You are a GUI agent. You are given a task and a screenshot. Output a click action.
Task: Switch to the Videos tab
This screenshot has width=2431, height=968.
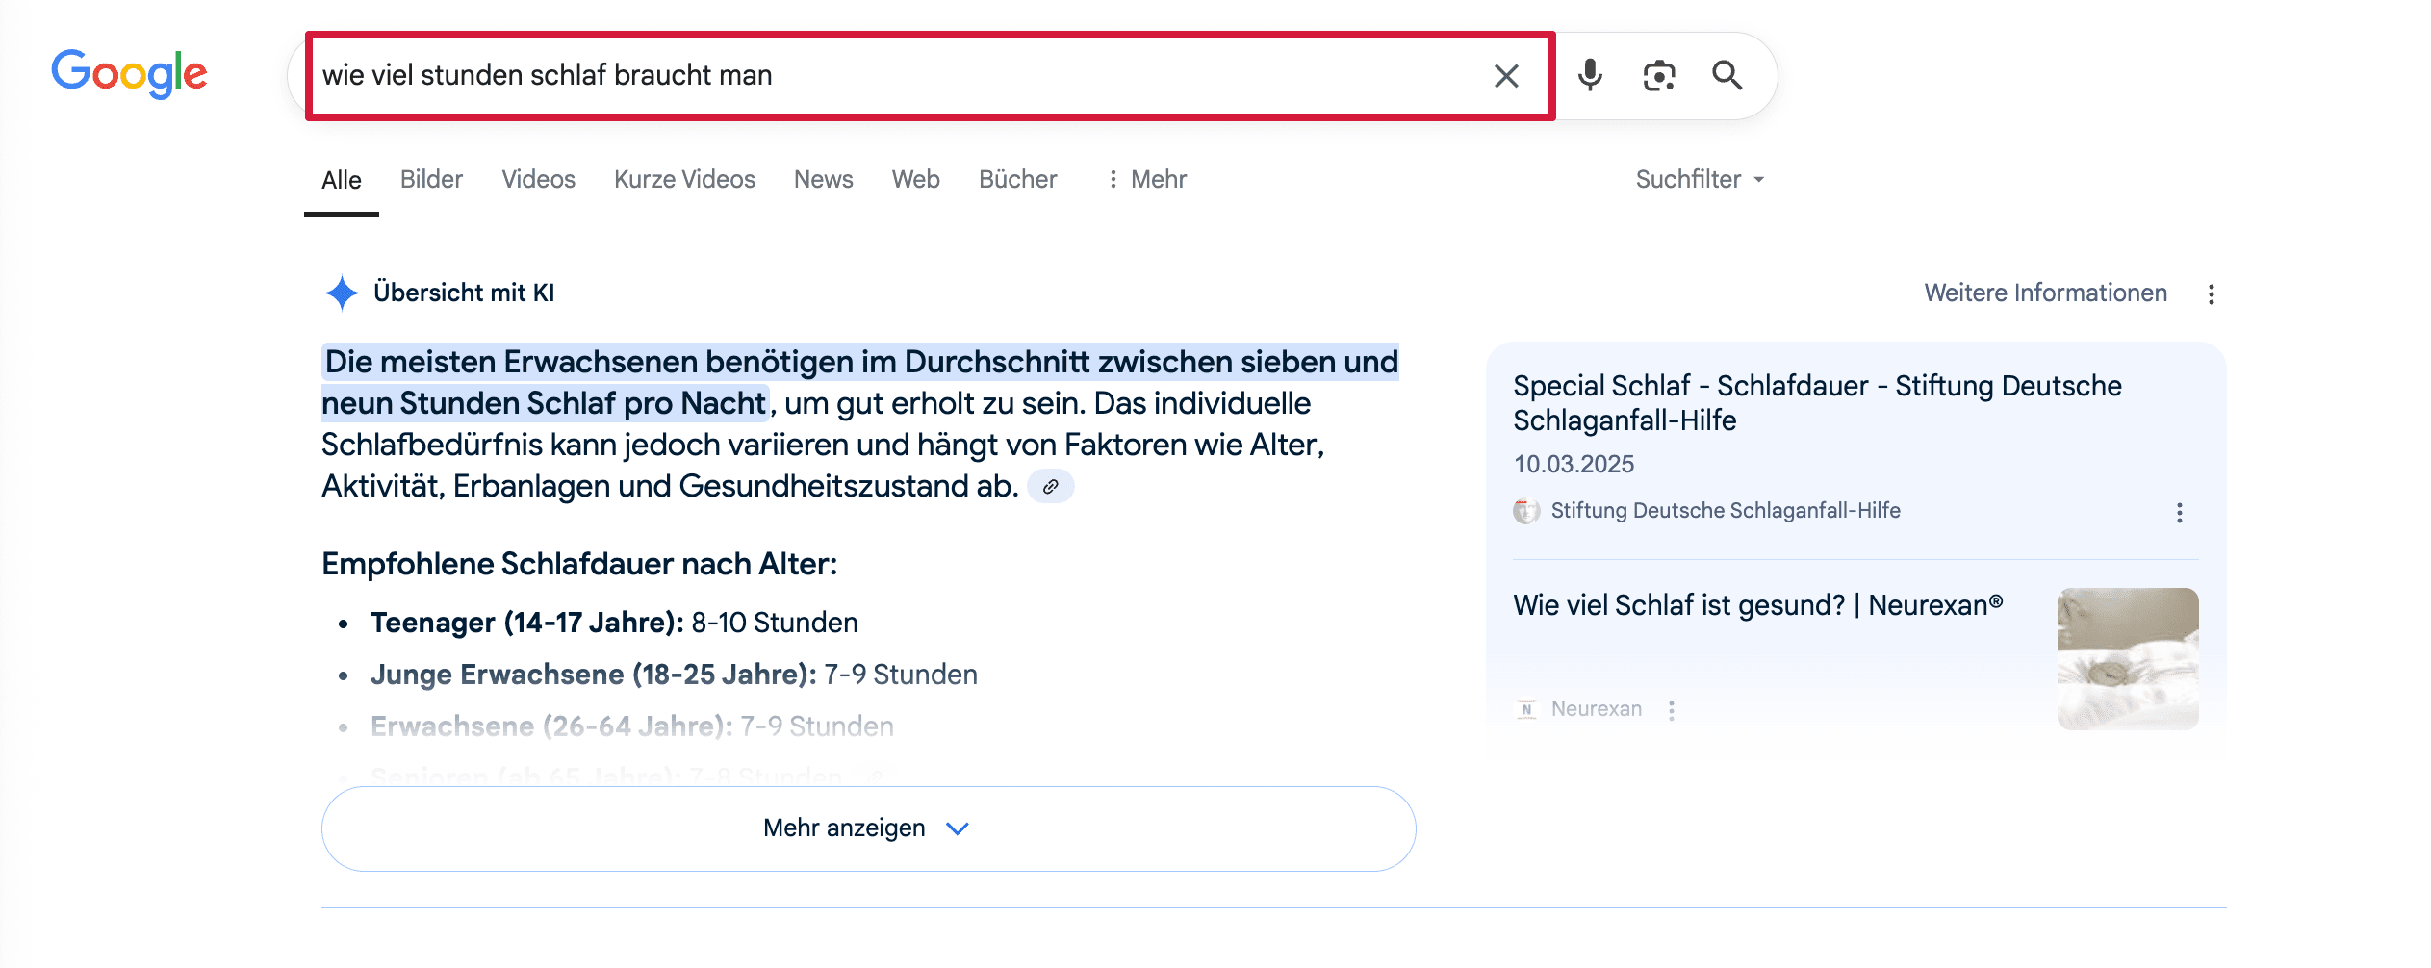click(538, 179)
